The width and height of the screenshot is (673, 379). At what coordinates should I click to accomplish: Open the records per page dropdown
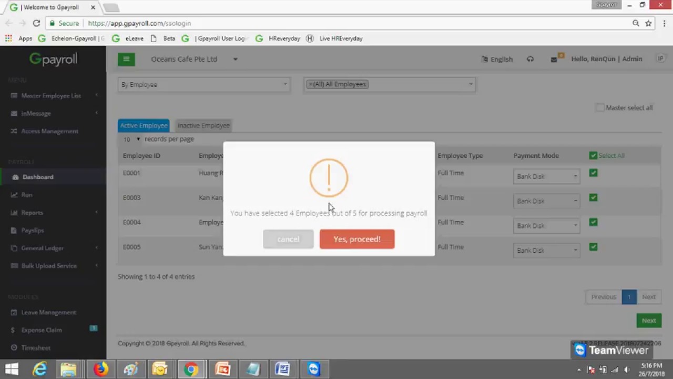point(132,139)
